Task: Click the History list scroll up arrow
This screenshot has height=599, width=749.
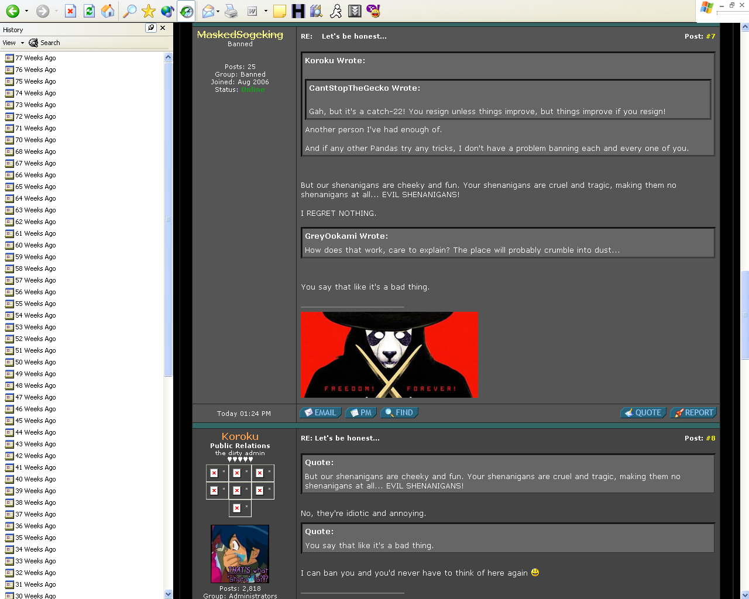Action: (x=169, y=57)
